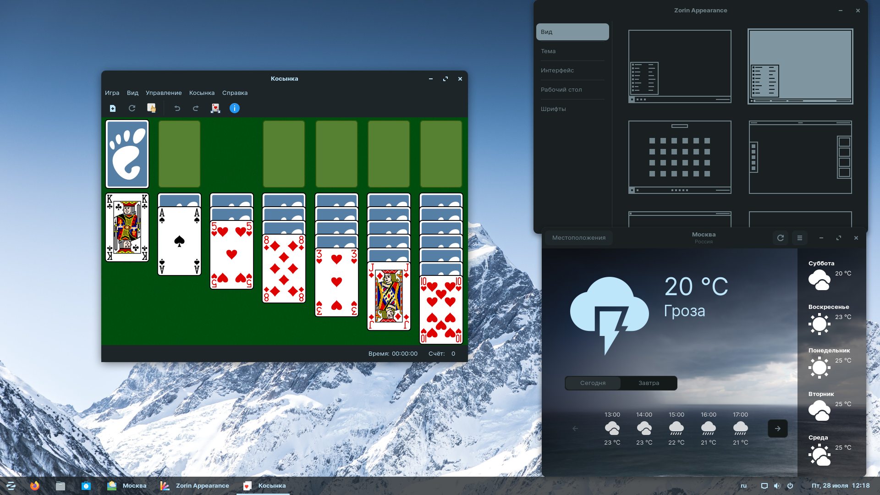Click the face-down stock deck card

pos(127,154)
